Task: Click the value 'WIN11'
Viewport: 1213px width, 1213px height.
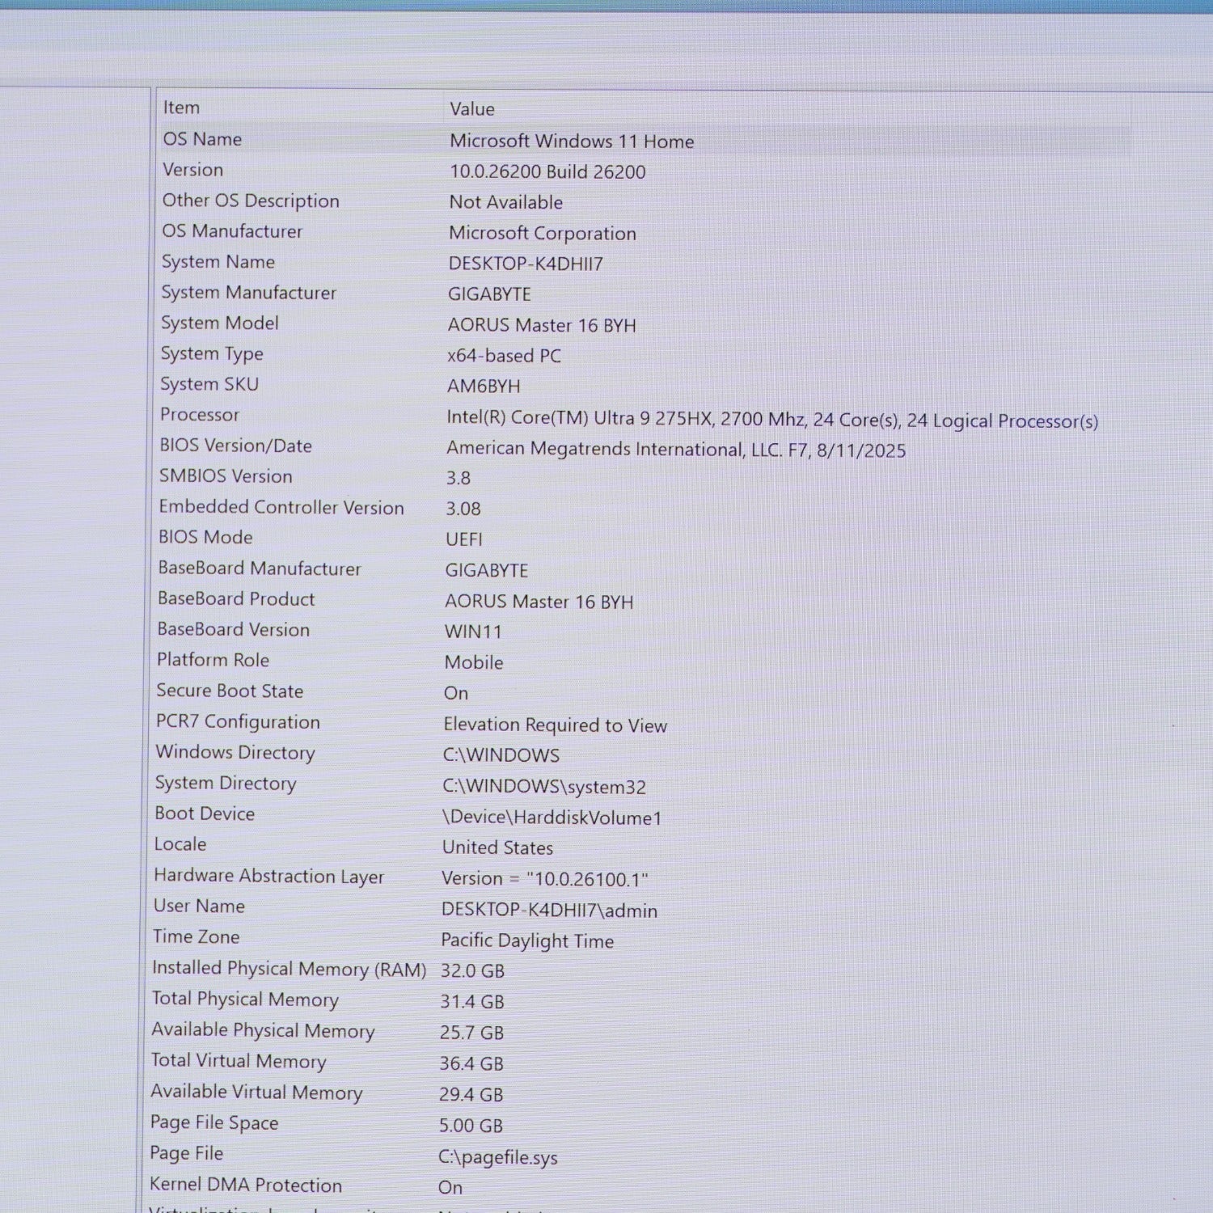Action: [x=473, y=632]
